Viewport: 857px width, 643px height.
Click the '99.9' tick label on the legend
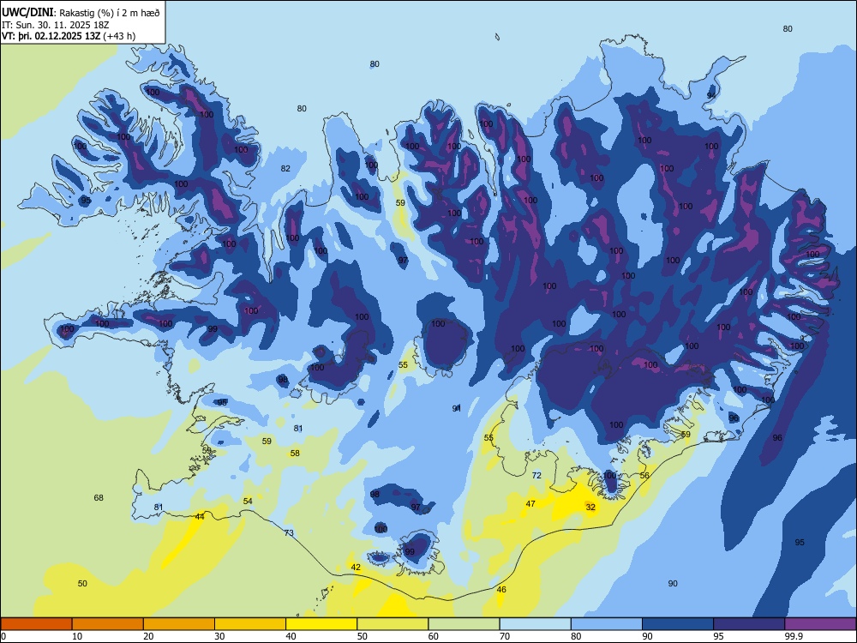click(x=794, y=636)
